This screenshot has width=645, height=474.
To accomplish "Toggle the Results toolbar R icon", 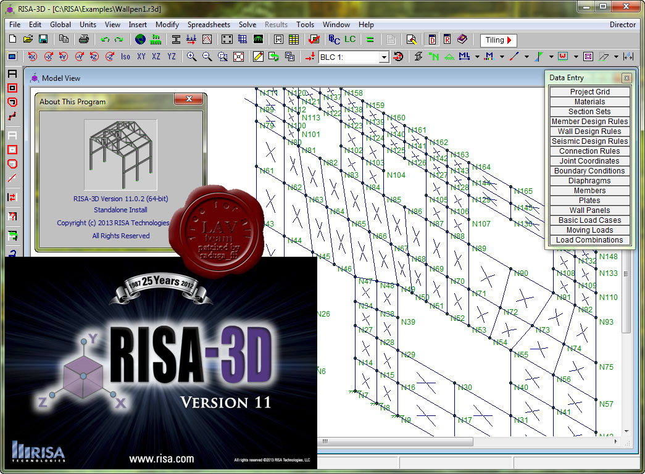I will point(447,39).
